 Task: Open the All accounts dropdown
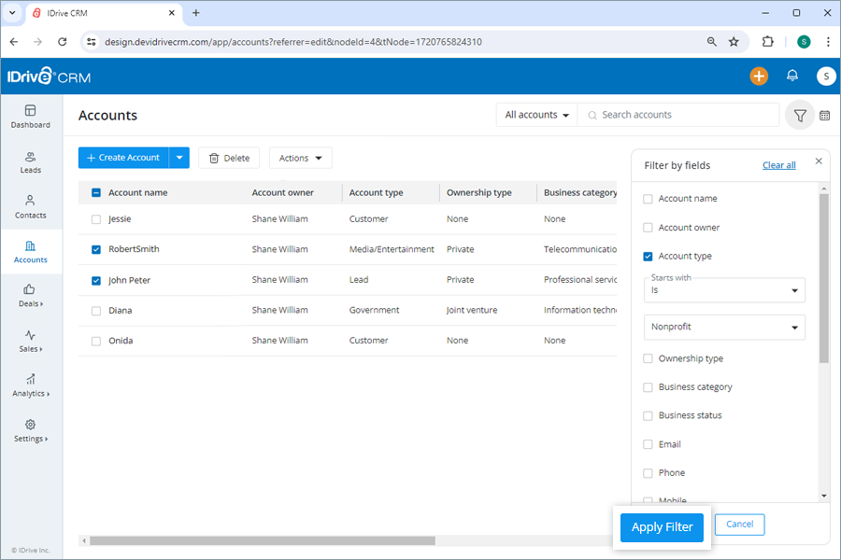point(535,115)
